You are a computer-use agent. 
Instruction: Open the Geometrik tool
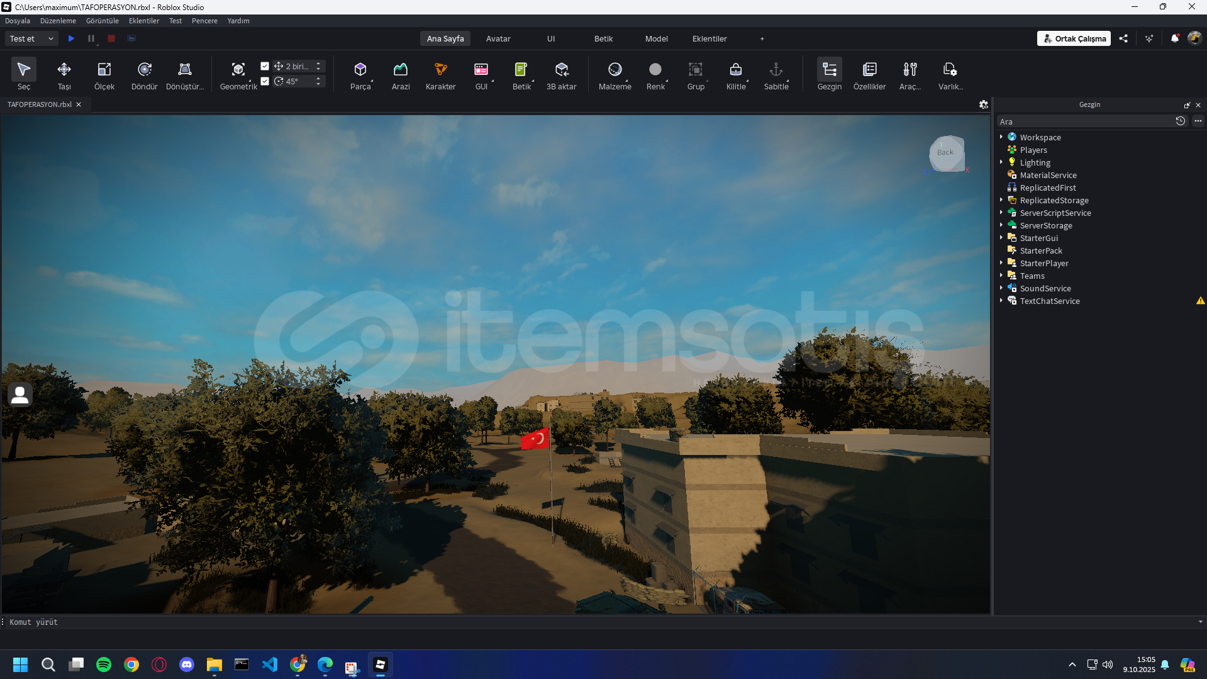tap(238, 74)
